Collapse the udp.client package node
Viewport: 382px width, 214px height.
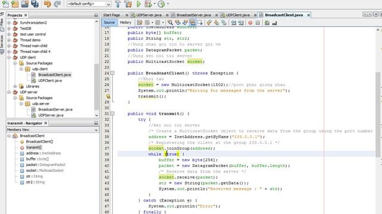(x=21, y=69)
